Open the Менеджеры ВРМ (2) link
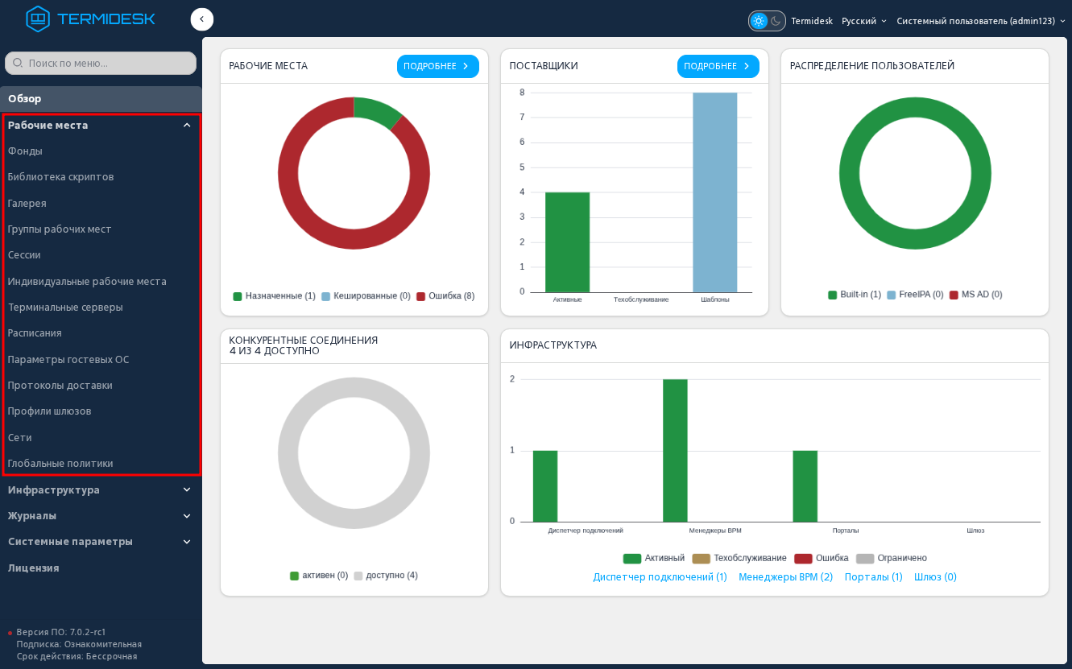The height and width of the screenshot is (669, 1072). [785, 577]
